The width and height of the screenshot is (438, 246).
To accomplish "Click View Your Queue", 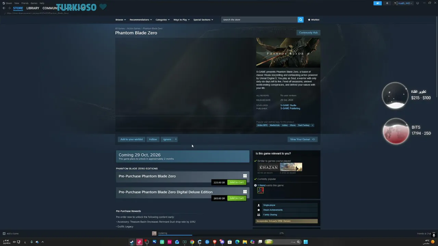I will click(302, 139).
